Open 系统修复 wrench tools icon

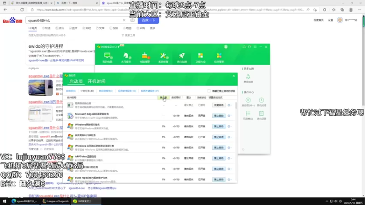click(163, 58)
